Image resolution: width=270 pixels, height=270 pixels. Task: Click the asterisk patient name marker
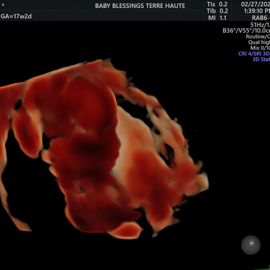3,5
